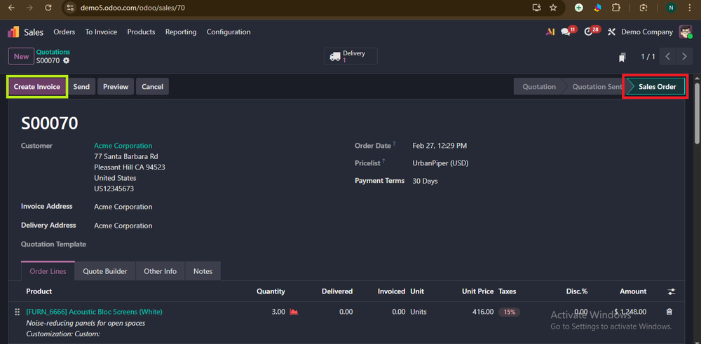This screenshot has height=344, width=701.
Task: Open the AI assistant icon in navbar
Action: [550, 32]
